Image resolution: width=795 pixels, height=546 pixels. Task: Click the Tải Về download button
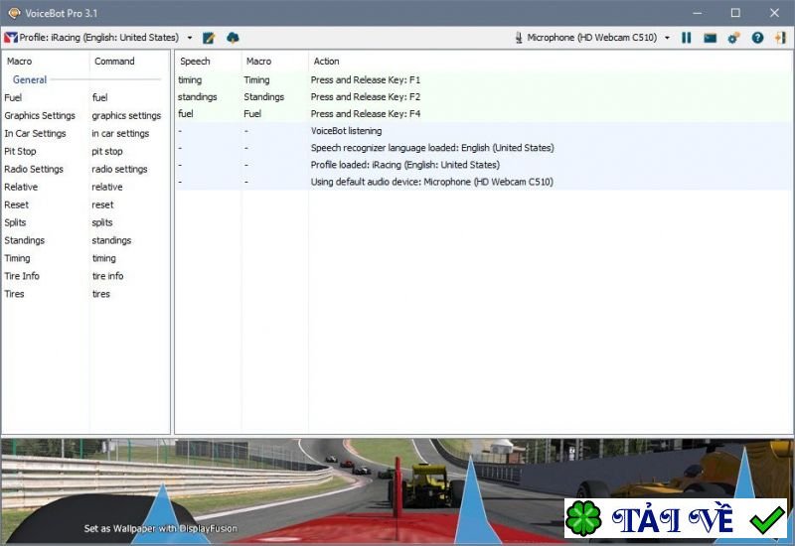click(676, 519)
